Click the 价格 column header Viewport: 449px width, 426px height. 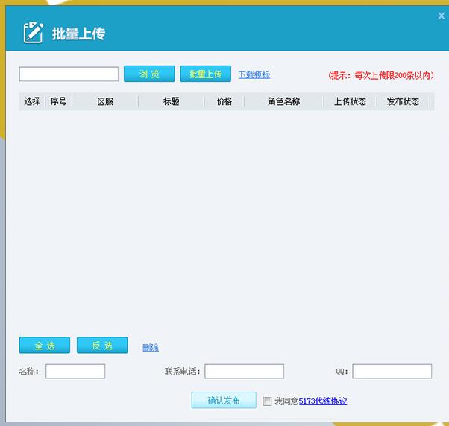pos(224,101)
